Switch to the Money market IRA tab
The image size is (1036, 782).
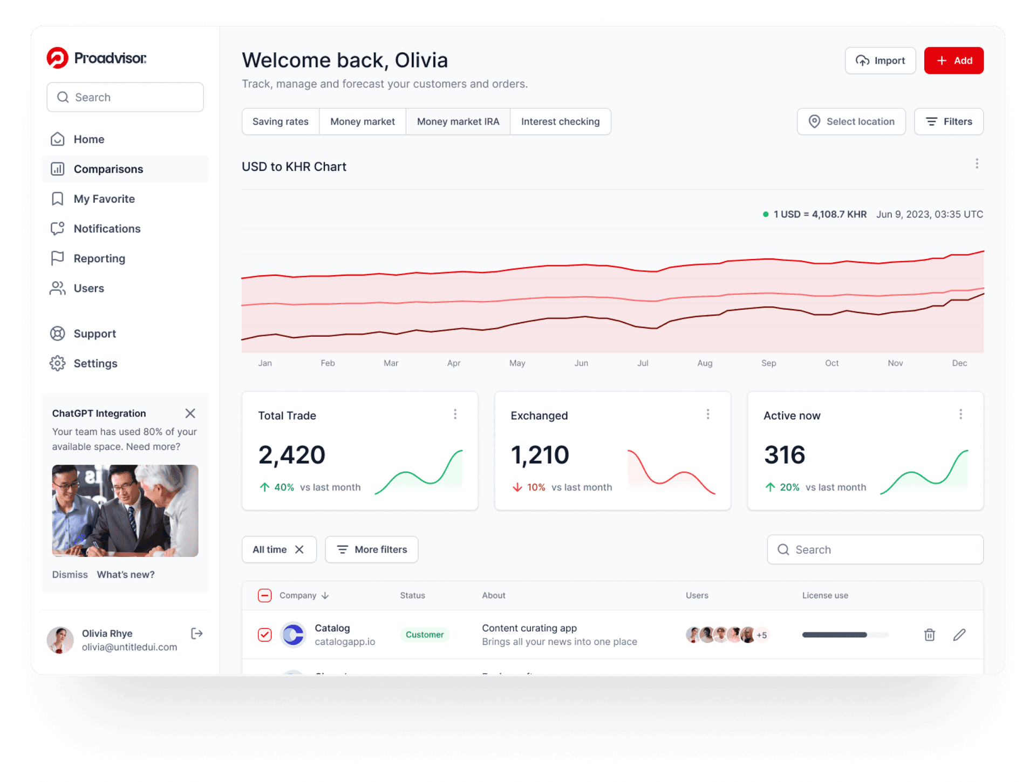pyautogui.click(x=458, y=121)
